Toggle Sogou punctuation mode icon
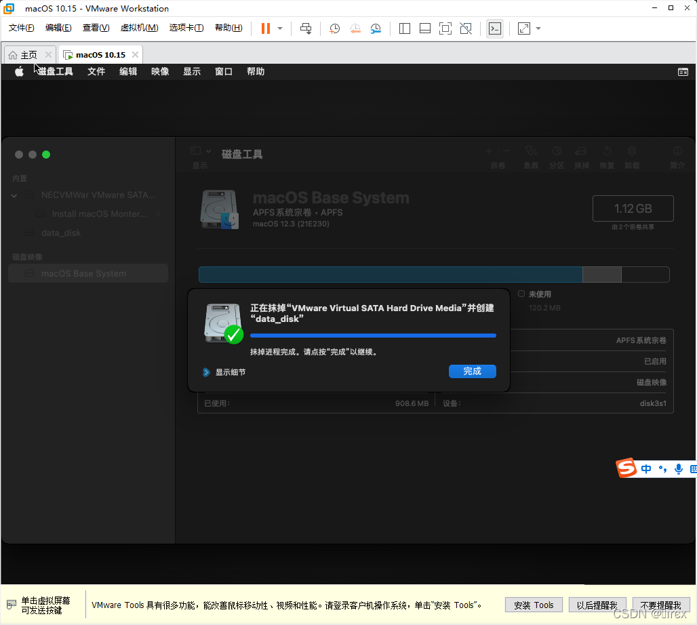Screen dimensions: 697x625 pos(663,469)
